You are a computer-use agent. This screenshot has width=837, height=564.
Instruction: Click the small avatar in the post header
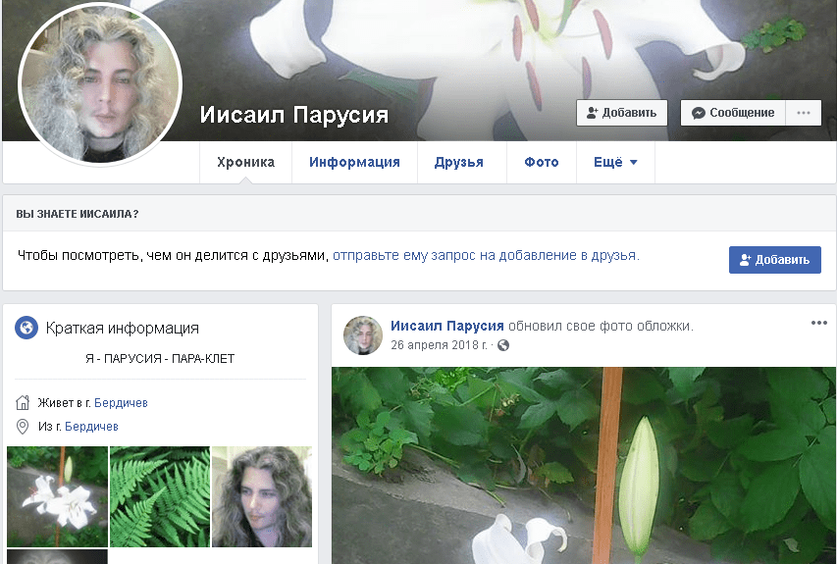(x=362, y=335)
